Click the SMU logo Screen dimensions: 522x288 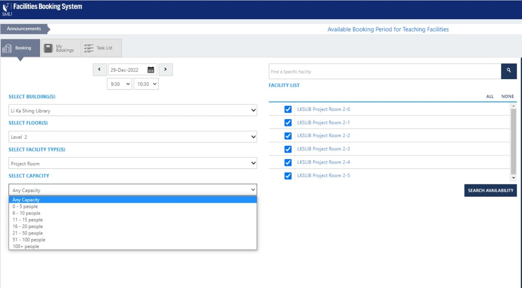pos(6,10)
